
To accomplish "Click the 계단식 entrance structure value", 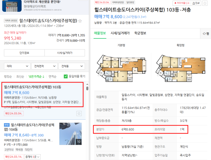I will [x=184, y=147].
